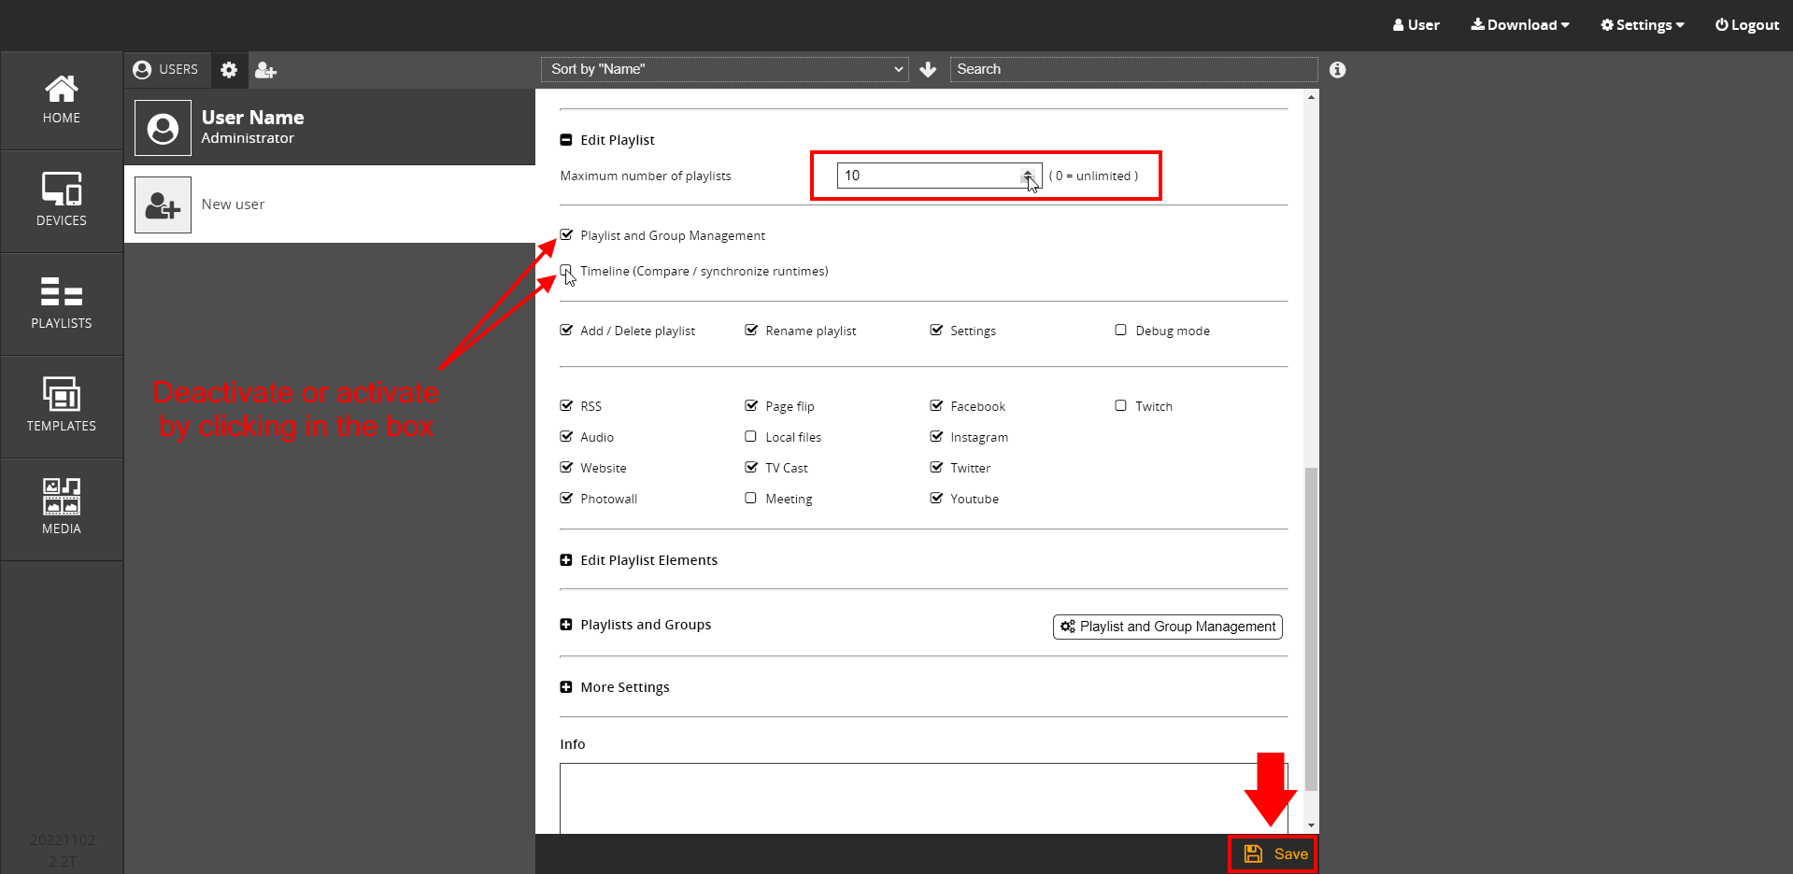The width and height of the screenshot is (1793, 874).
Task: Open the Settings menu in top bar
Action: coord(1643,25)
